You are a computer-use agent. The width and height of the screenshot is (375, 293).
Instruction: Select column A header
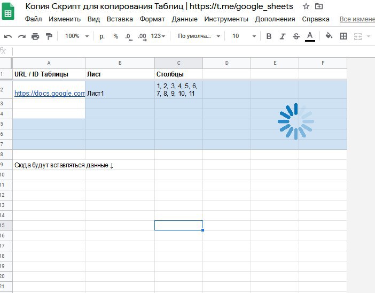[x=49, y=63]
